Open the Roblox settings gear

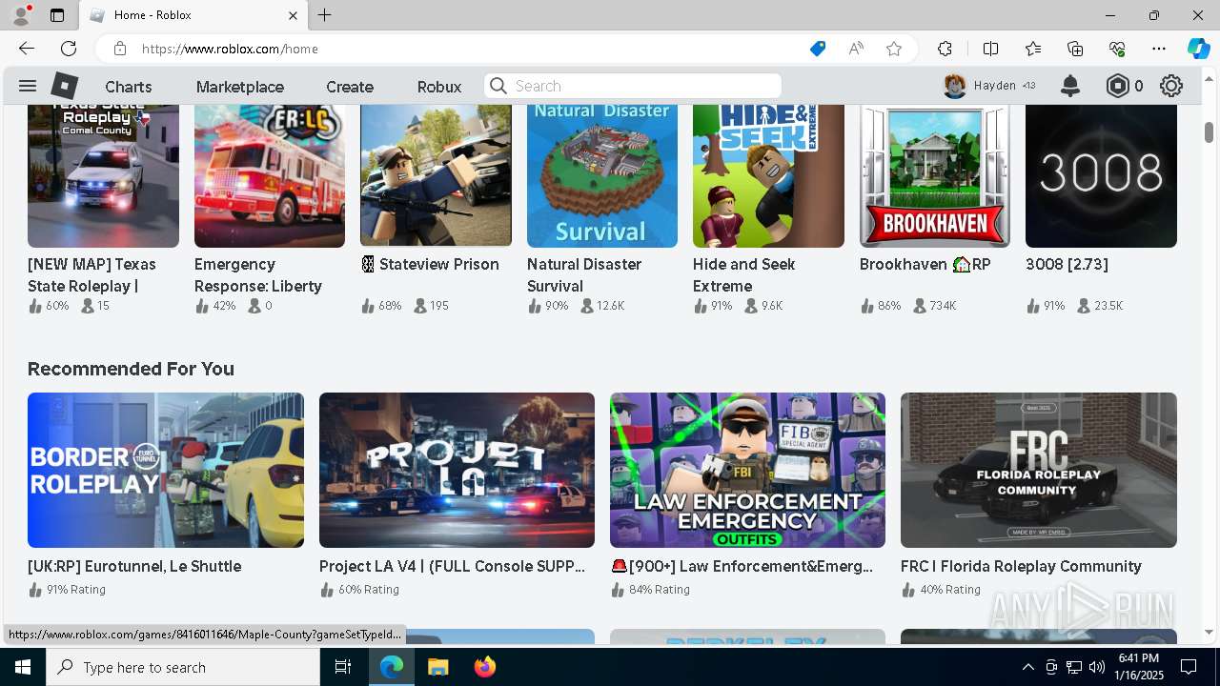click(1171, 86)
